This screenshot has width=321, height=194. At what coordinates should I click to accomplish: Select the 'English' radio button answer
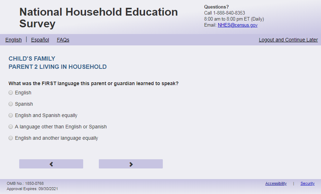[x=11, y=93]
